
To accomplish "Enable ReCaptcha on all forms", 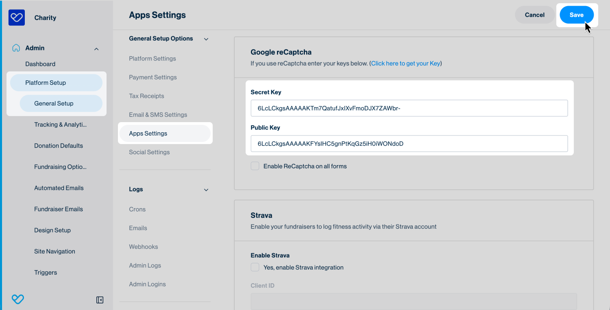I will click(x=255, y=166).
